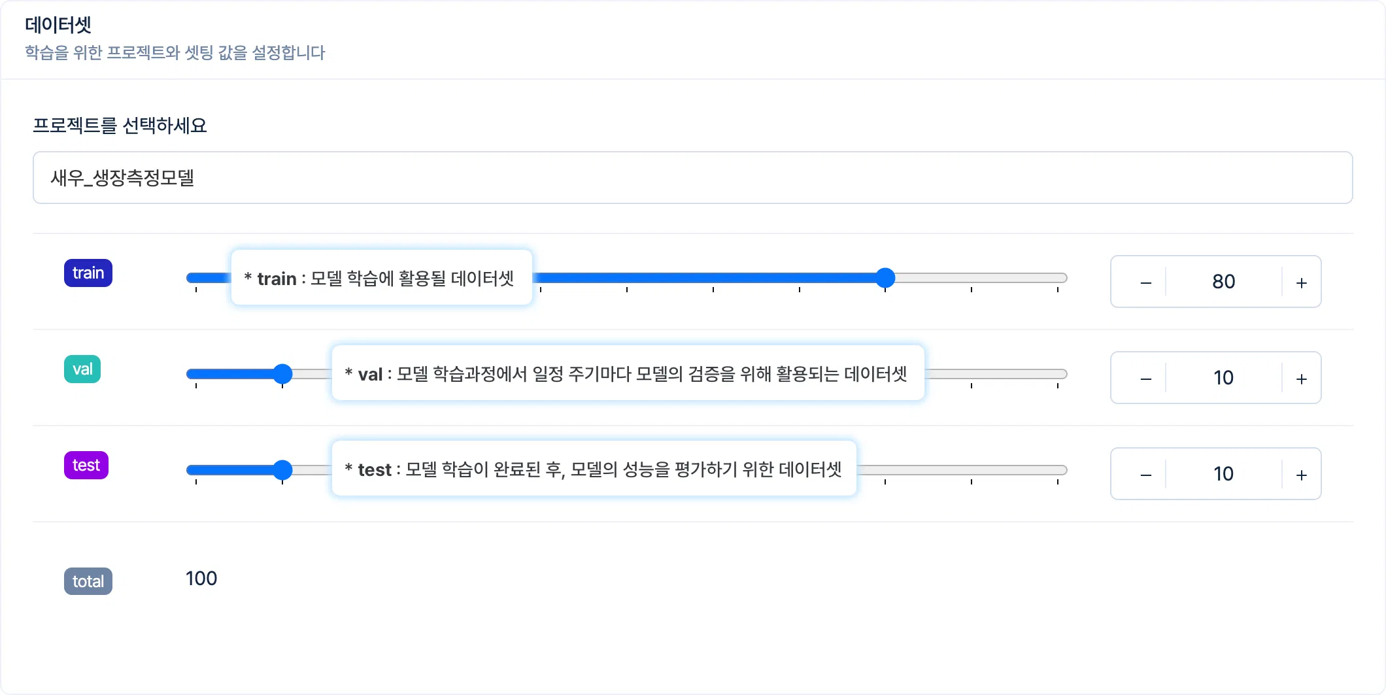Click the plus button for train value

[x=1301, y=282]
